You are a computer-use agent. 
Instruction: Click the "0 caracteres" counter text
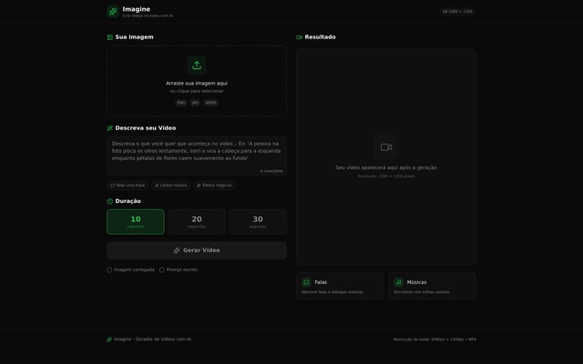[271, 171]
